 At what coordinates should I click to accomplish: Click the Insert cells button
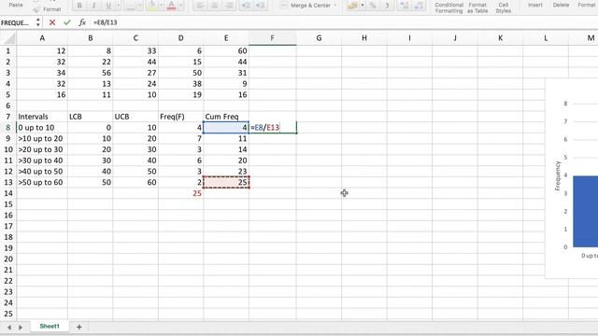click(x=535, y=5)
